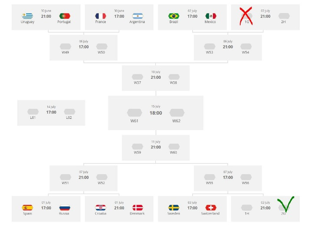Click the Switzerland flag icon

(211, 208)
